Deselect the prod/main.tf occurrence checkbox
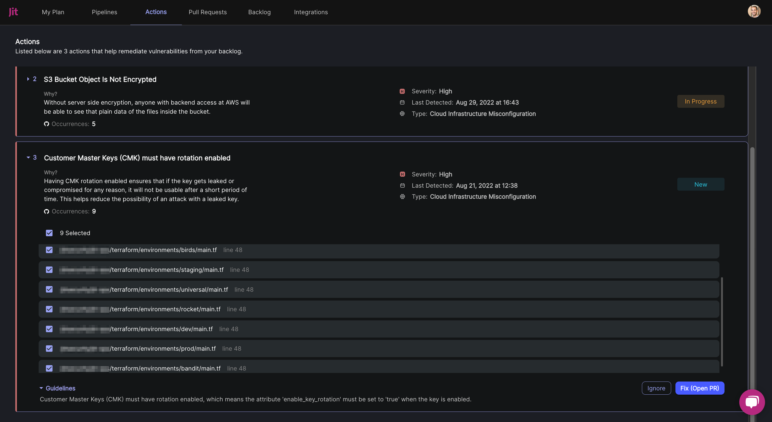 pos(49,349)
